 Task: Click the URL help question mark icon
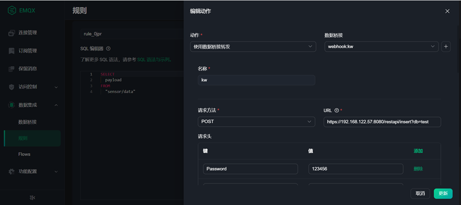click(337, 111)
